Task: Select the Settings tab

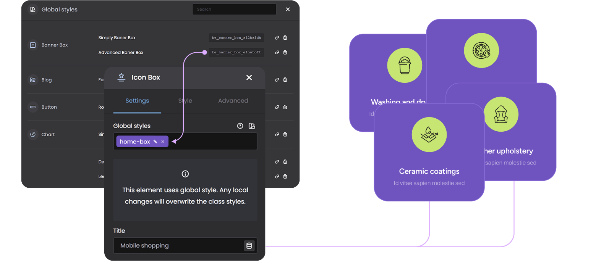Action: (137, 101)
